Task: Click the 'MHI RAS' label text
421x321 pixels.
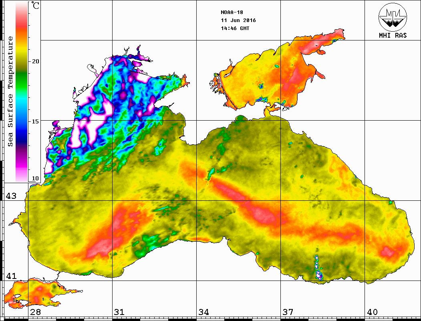Action: click(393, 35)
